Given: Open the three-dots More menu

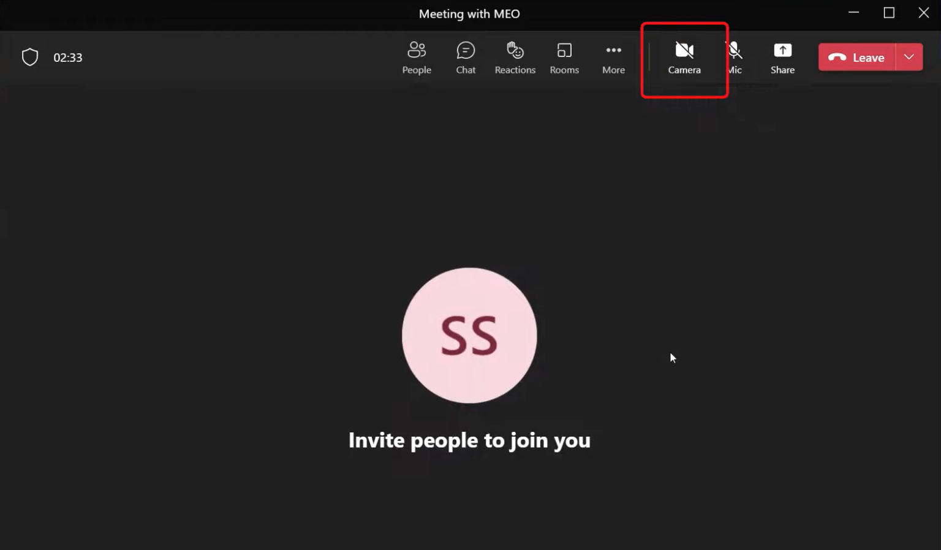Looking at the screenshot, I should point(613,50).
